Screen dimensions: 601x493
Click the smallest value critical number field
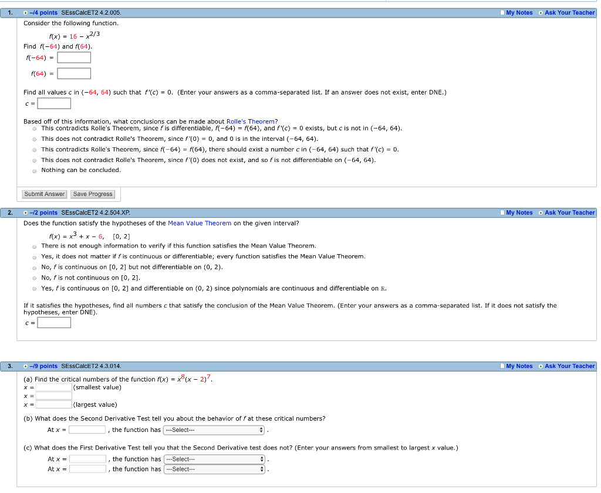53,387
